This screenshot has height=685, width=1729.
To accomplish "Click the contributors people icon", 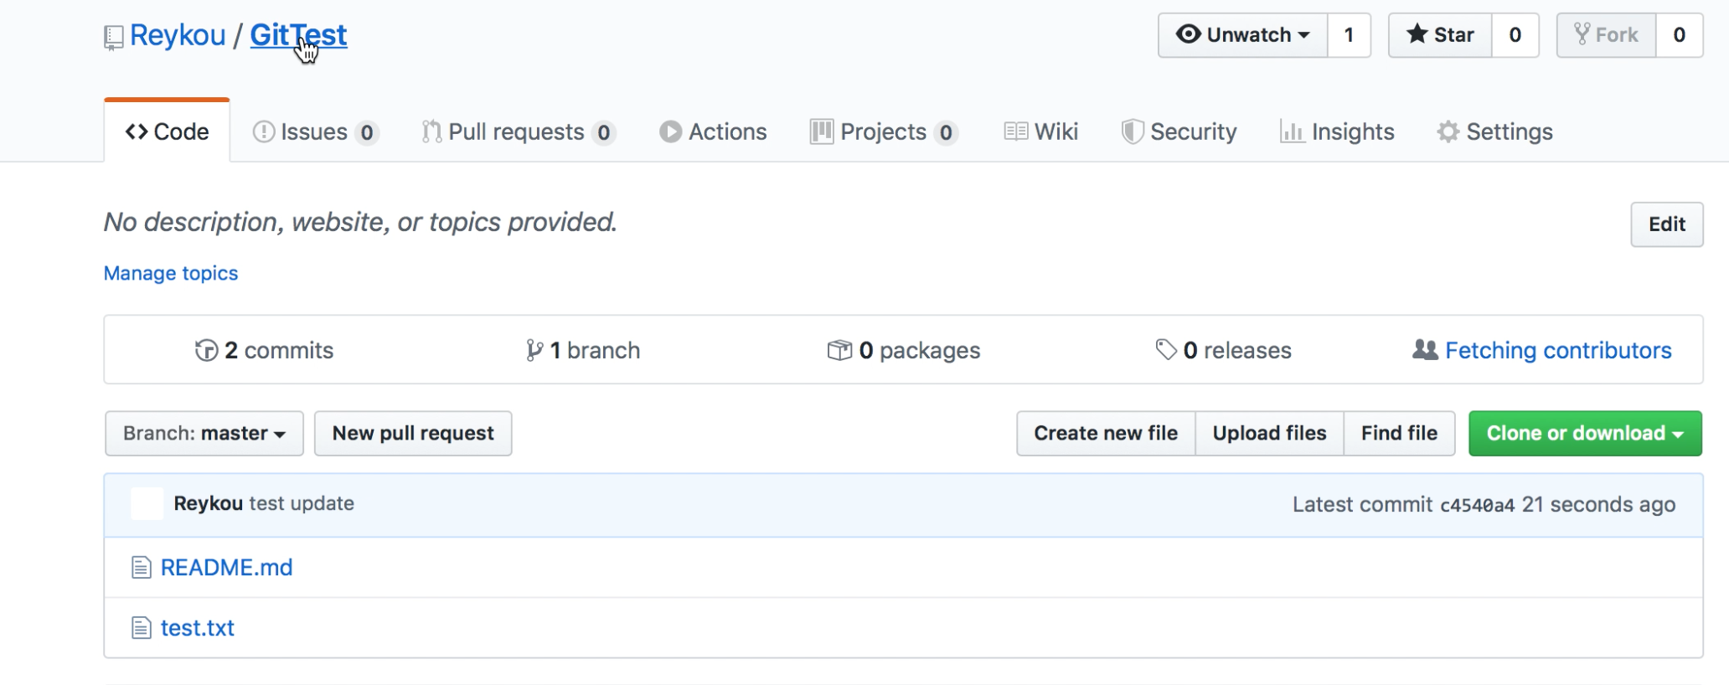I will coord(1425,350).
